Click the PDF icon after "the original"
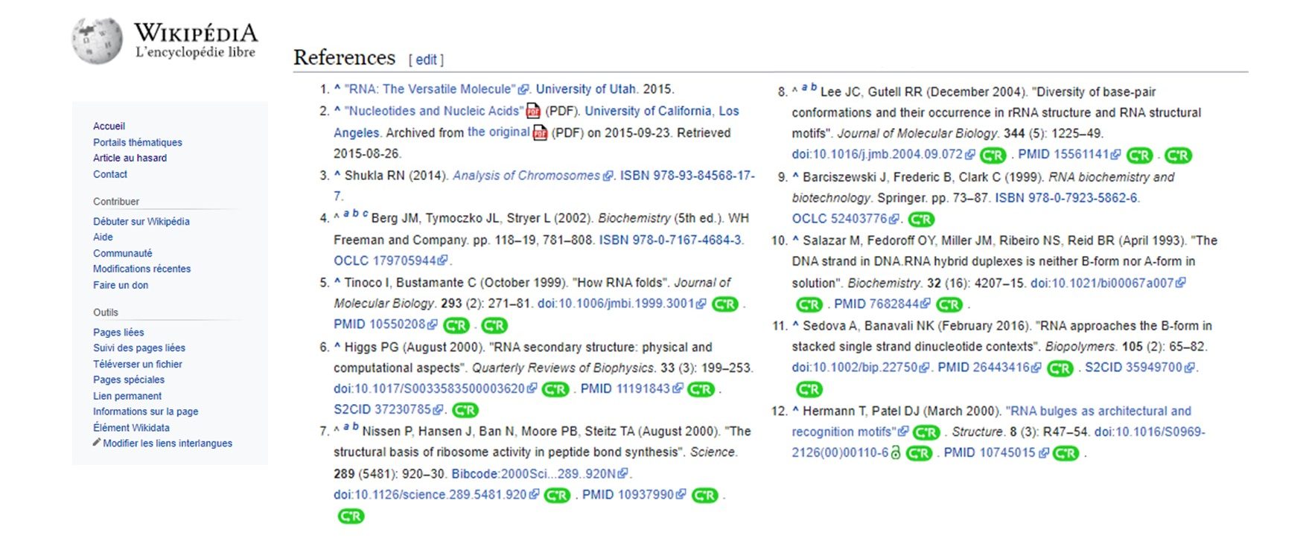The image size is (1306, 538). 540,133
